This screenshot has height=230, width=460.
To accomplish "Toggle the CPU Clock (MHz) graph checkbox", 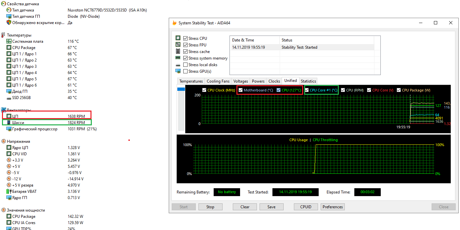I will click(x=204, y=90).
